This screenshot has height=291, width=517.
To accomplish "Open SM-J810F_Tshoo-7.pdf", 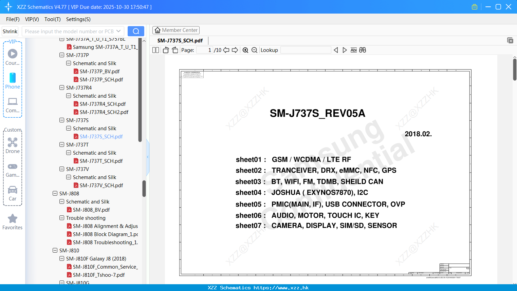I will [x=99, y=275].
